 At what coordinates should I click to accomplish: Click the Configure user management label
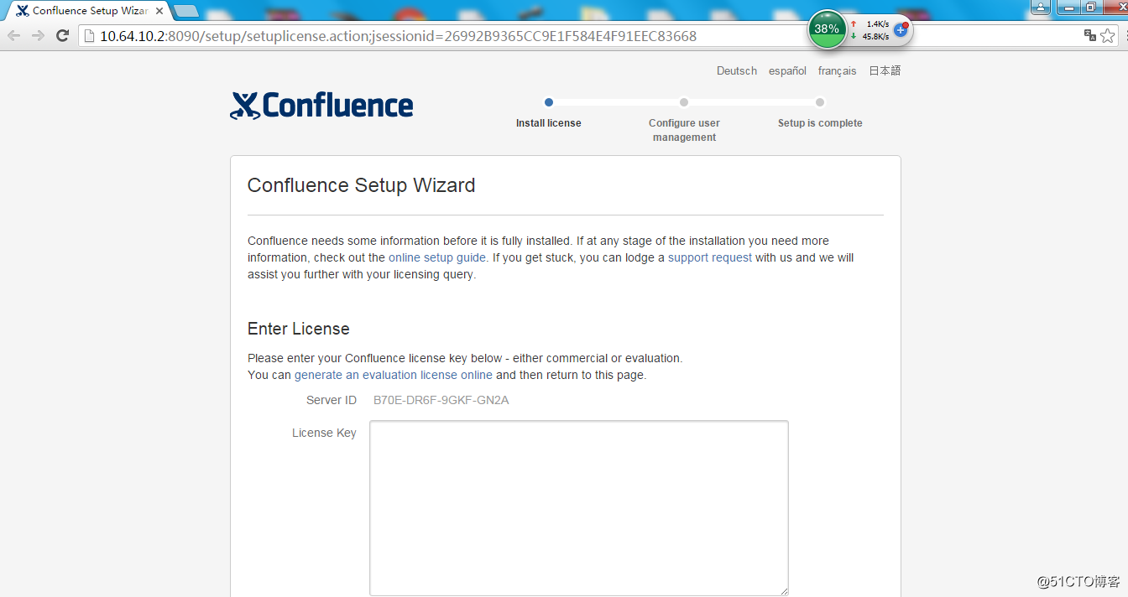coord(684,130)
